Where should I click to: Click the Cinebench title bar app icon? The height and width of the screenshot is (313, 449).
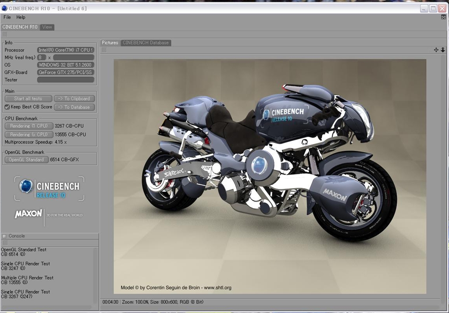coord(4,8)
